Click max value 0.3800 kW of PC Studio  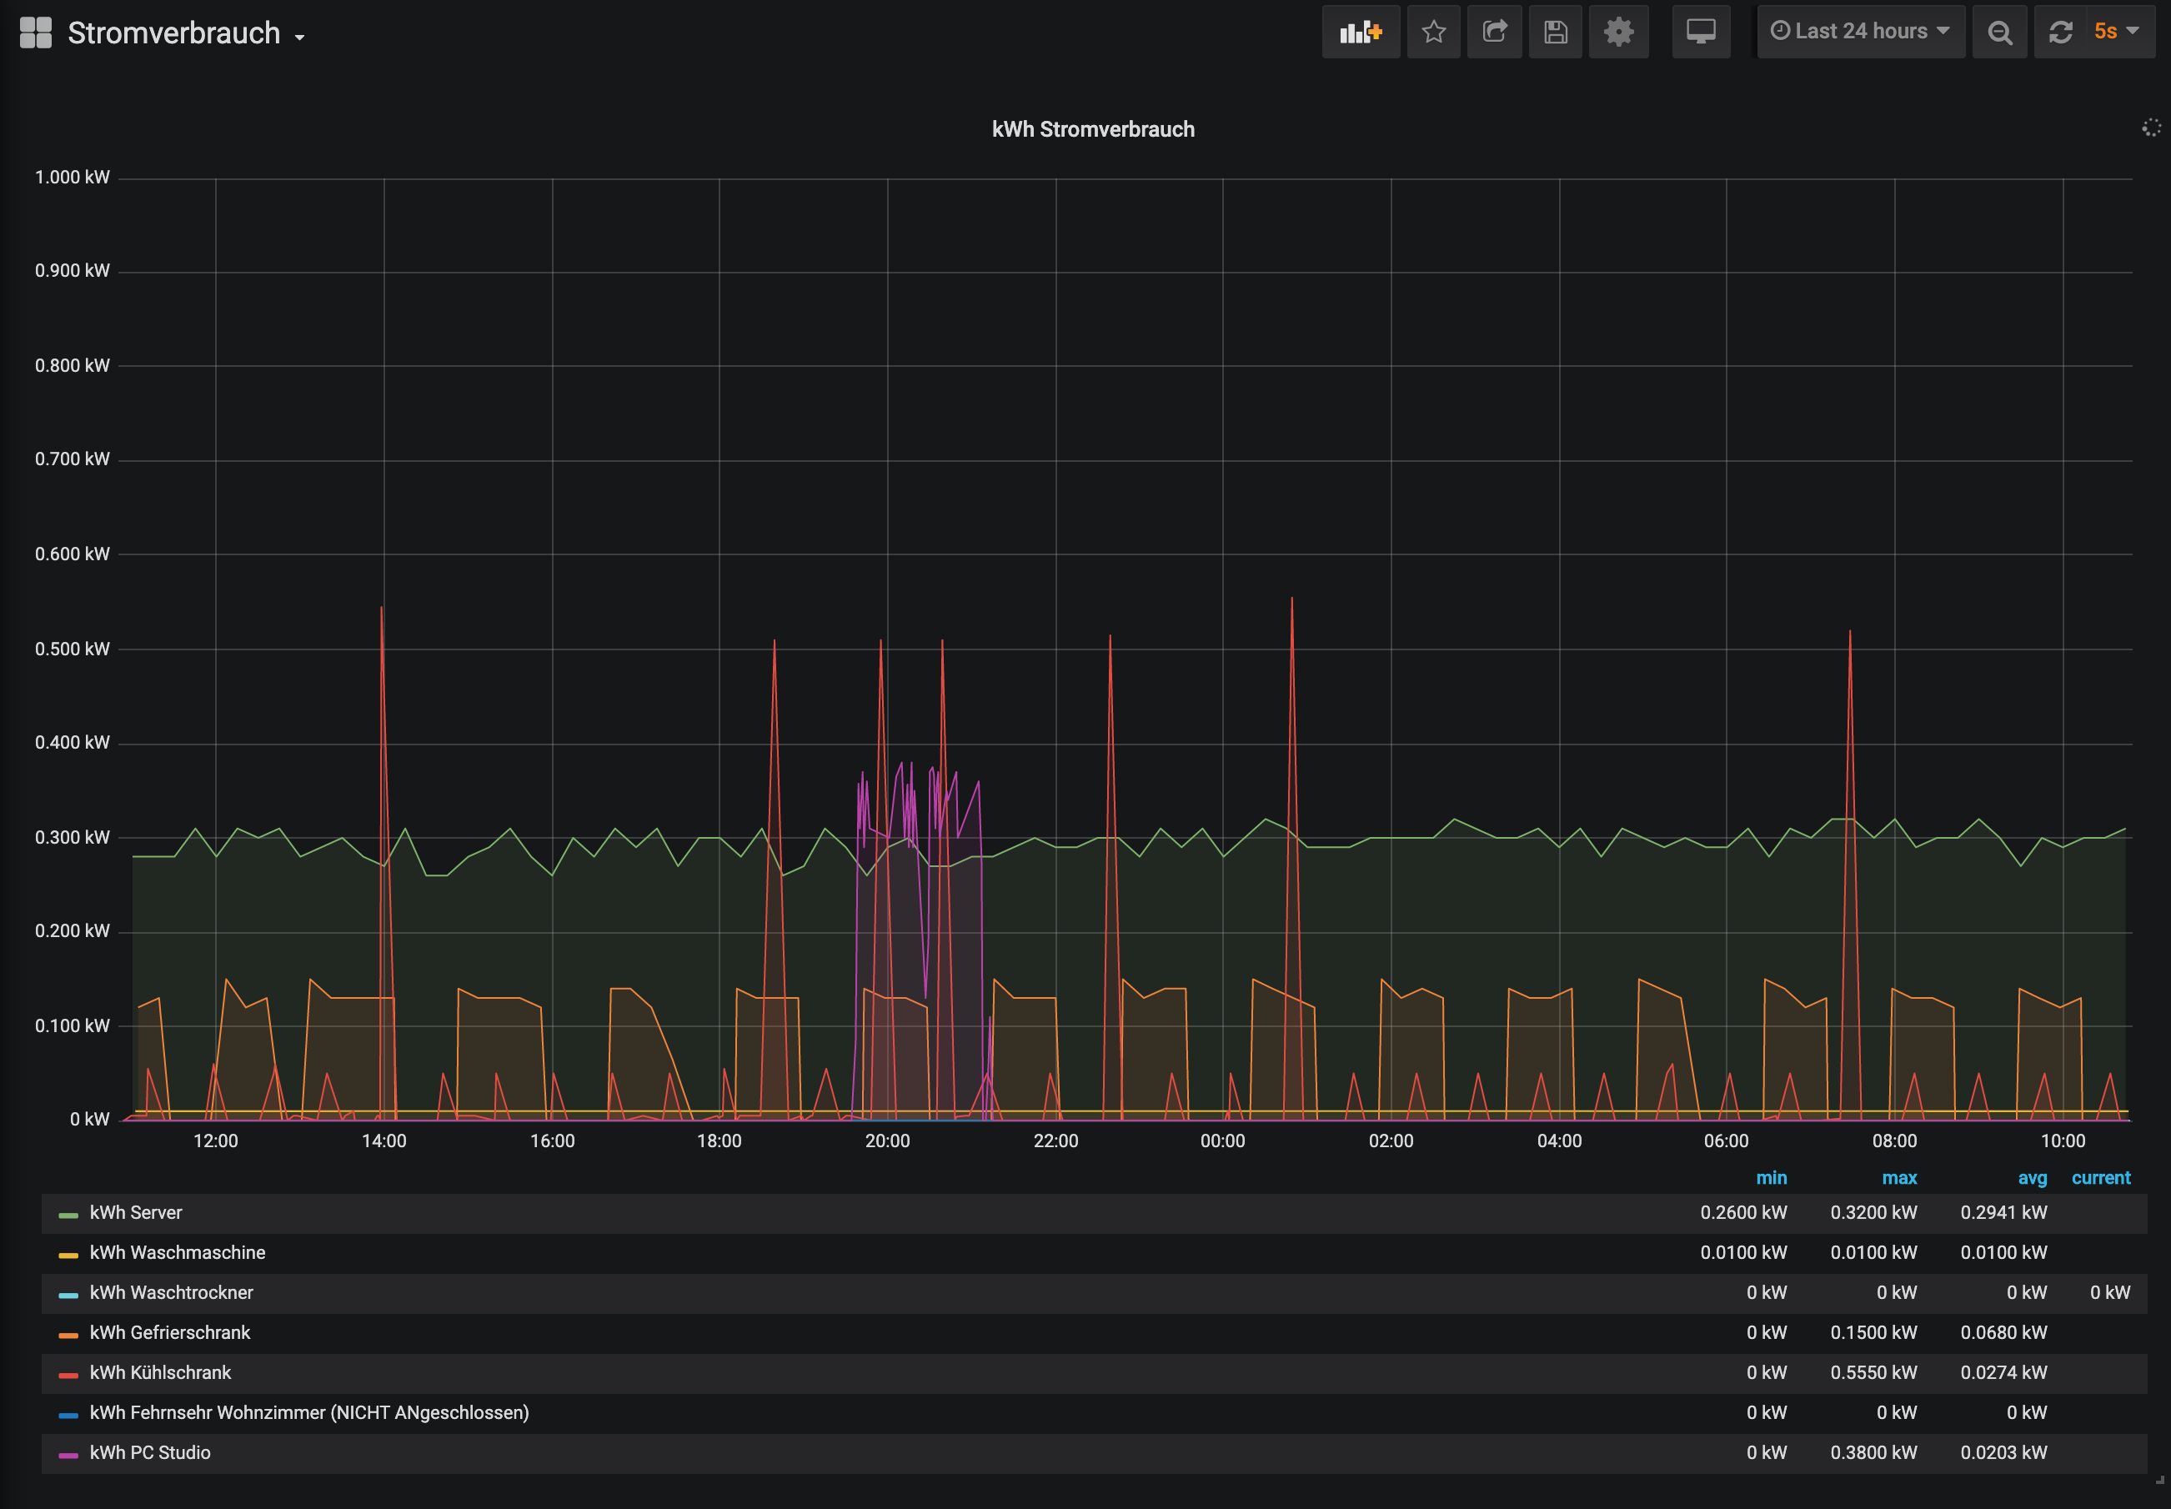1873,1453
